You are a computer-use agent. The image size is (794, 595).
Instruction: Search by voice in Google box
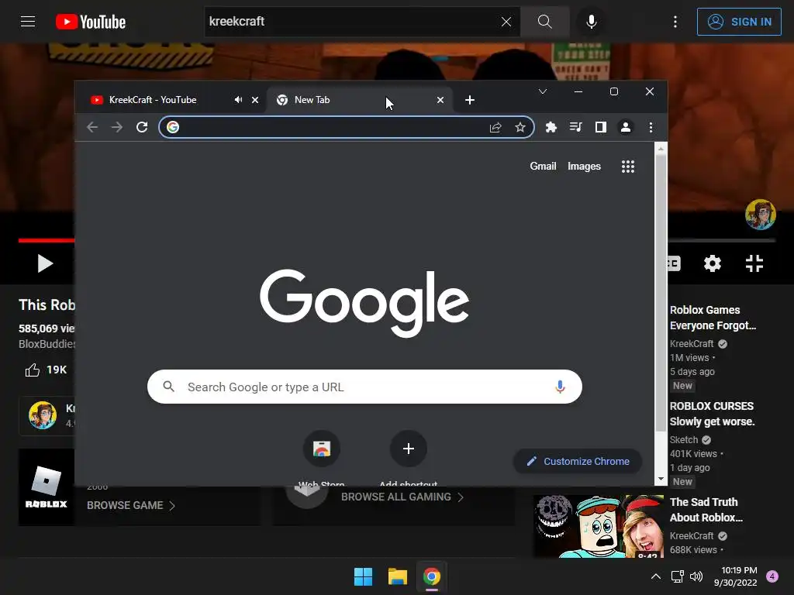pos(560,387)
